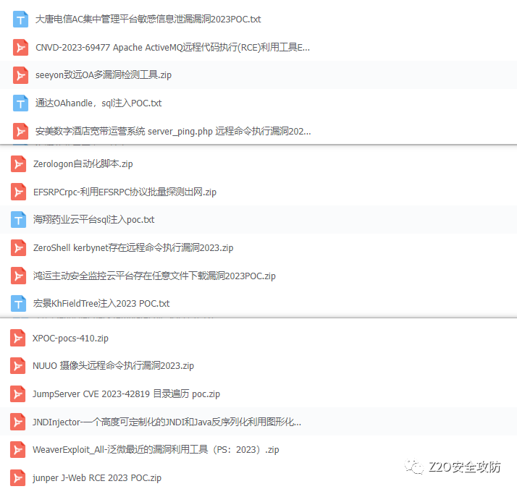Click the text icon beside 宏景KhFieldTree注入2023 POC
The width and height of the screenshot is (517, 489).
click(x=18, y=303)
